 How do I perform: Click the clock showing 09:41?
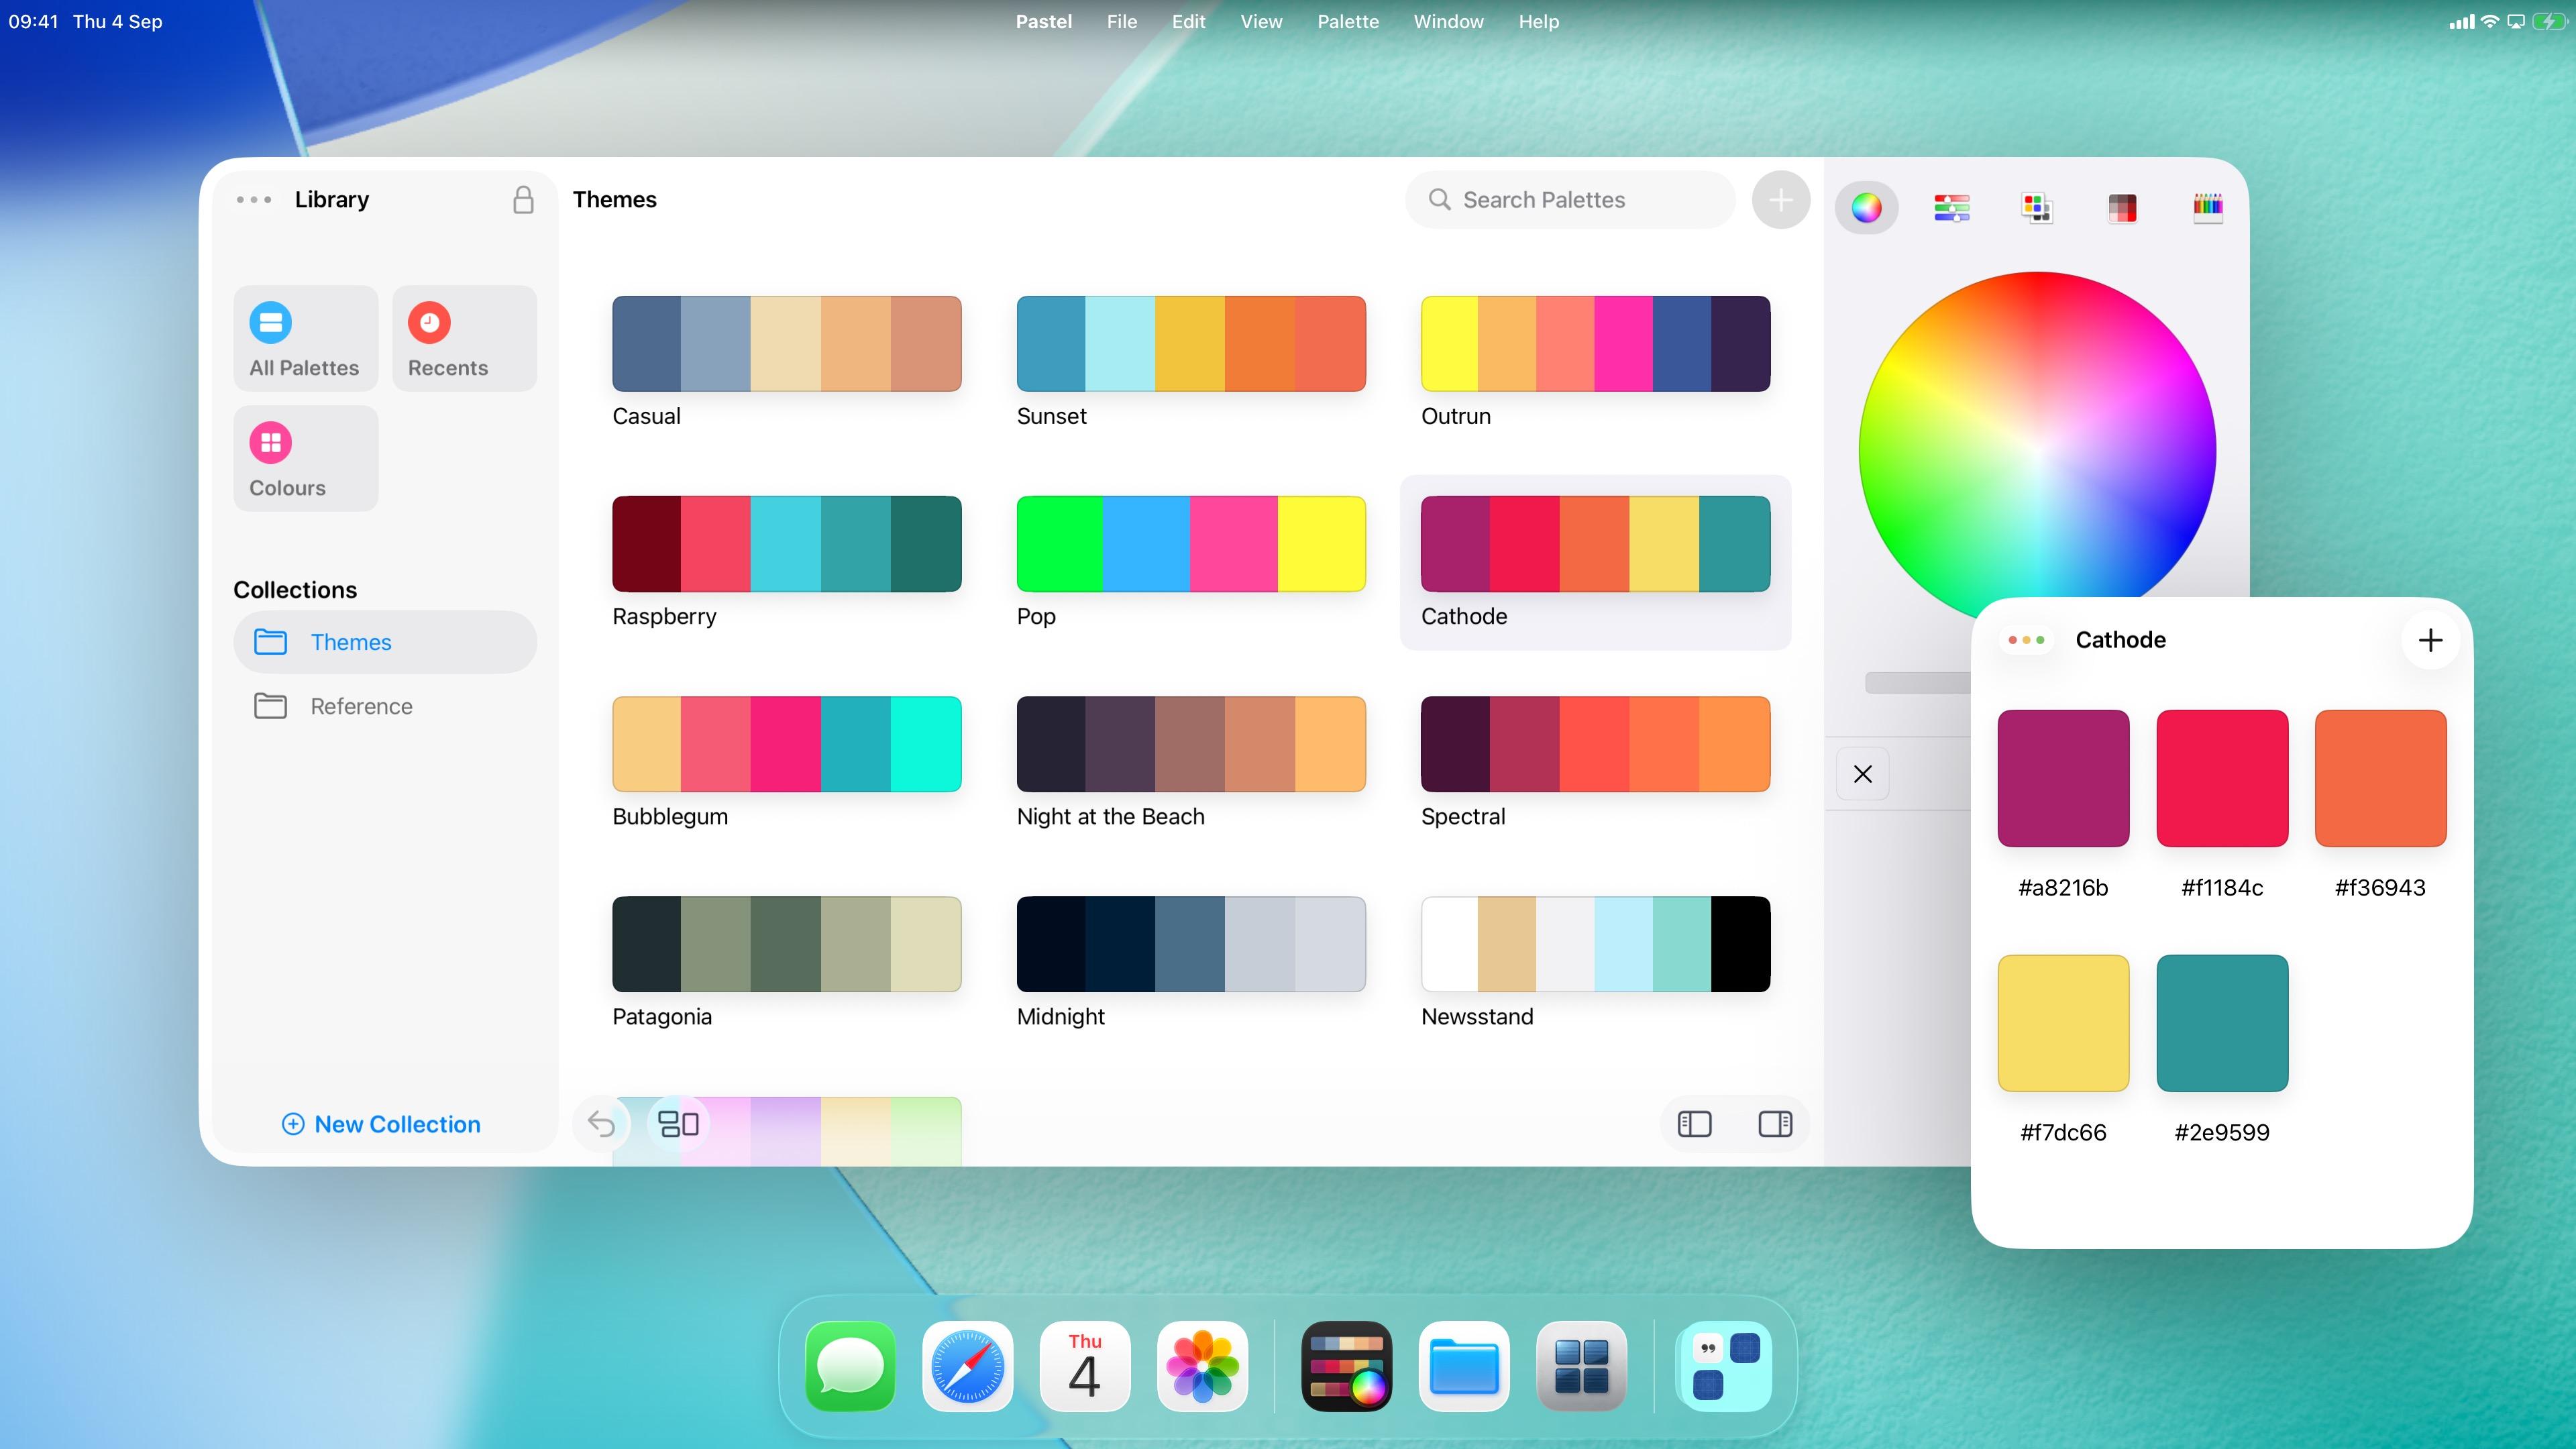pyautogui.click(x=33, y=21)
